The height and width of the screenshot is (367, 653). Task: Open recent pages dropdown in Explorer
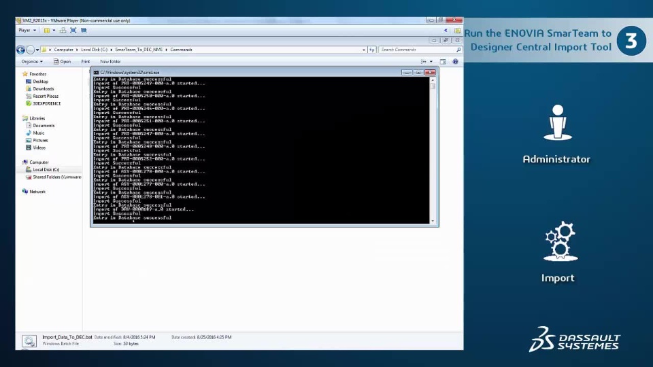pyautogui.click(x=37, y=50)
